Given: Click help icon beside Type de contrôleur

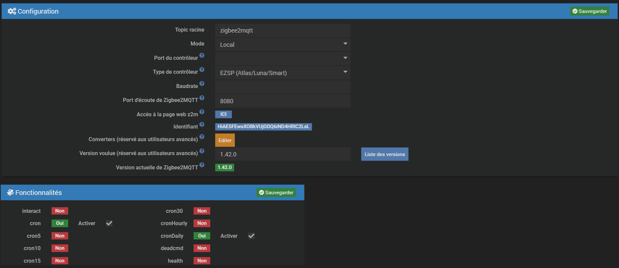Looking at the screenshot, I should [202, 70].
